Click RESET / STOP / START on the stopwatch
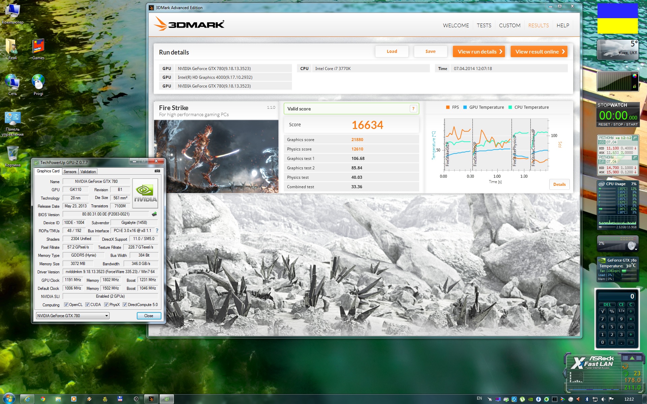 (618, 125)
